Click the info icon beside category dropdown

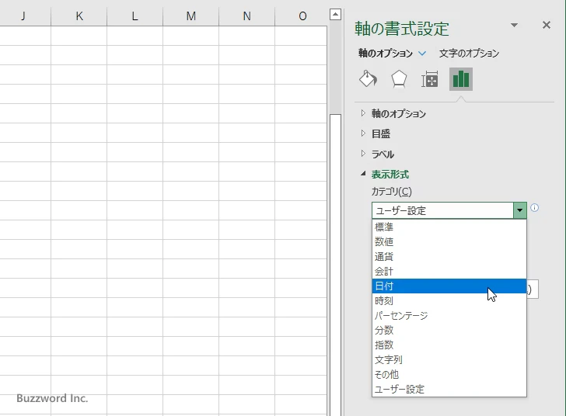click(x=535, y=208)
